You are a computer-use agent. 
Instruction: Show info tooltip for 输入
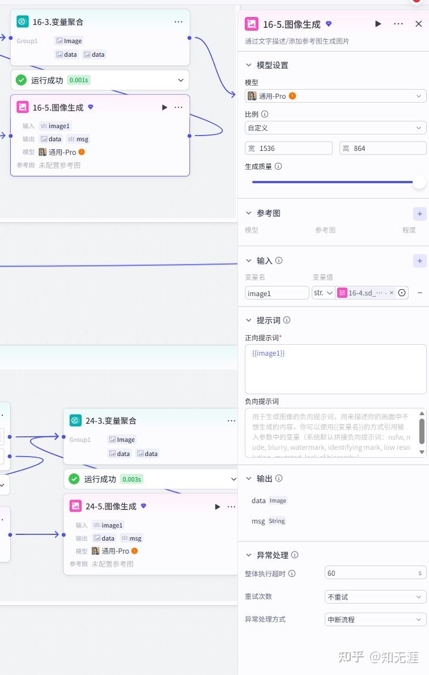click(x=279, y=260)
